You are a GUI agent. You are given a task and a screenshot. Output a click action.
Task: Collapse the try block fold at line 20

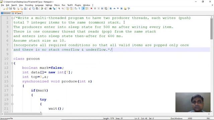pyautogui.click(x=12, y=104)
